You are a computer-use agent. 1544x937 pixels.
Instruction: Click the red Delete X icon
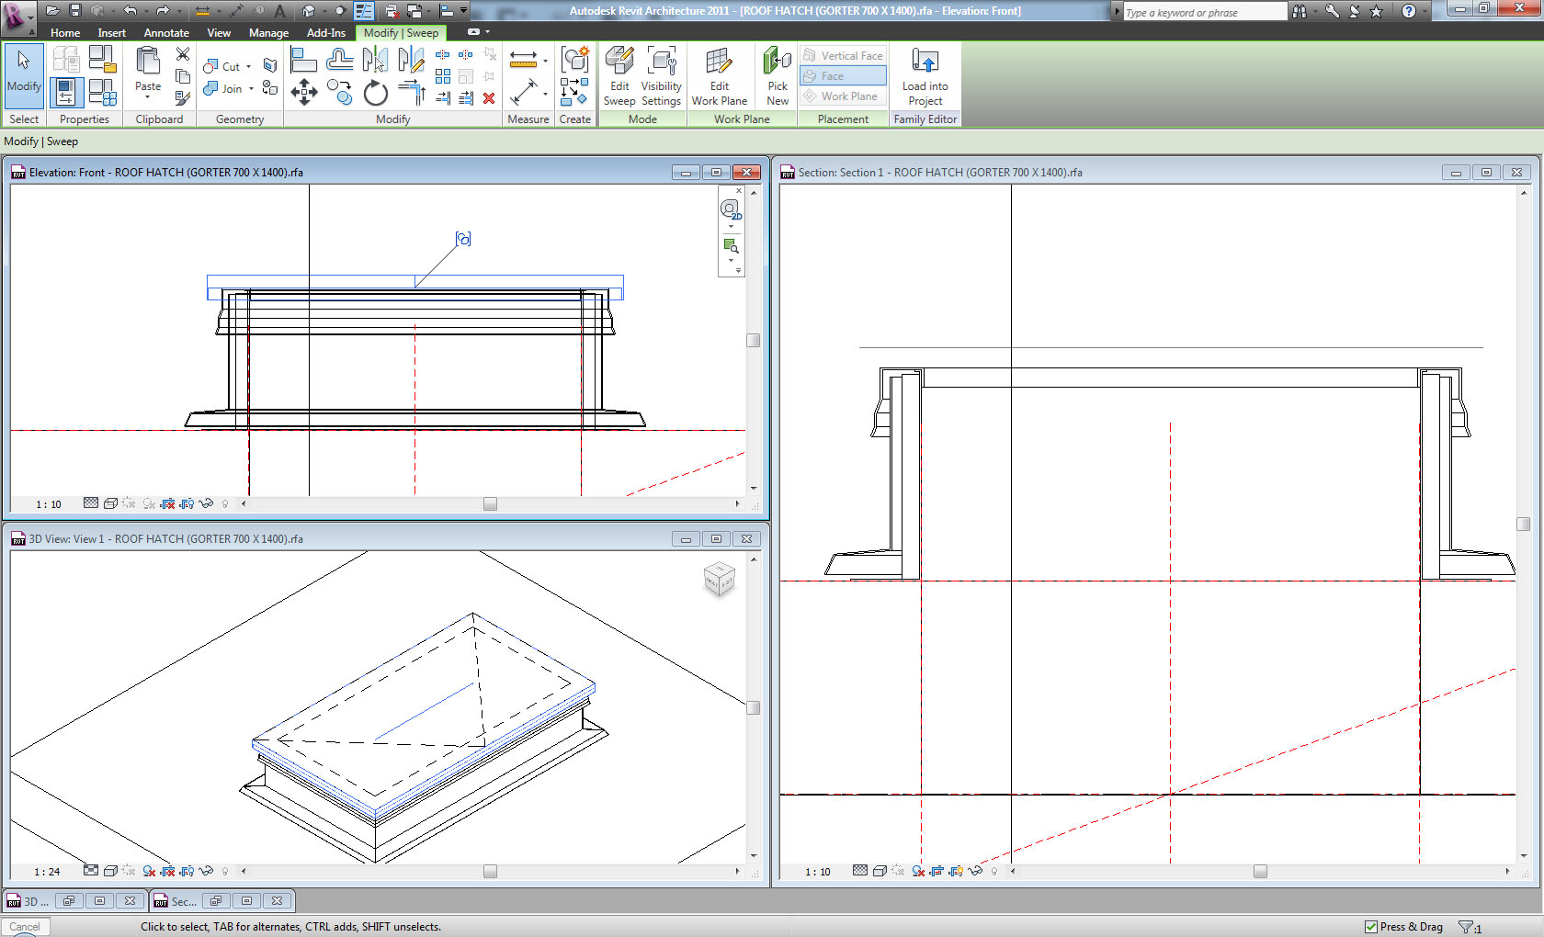point(489,98)
